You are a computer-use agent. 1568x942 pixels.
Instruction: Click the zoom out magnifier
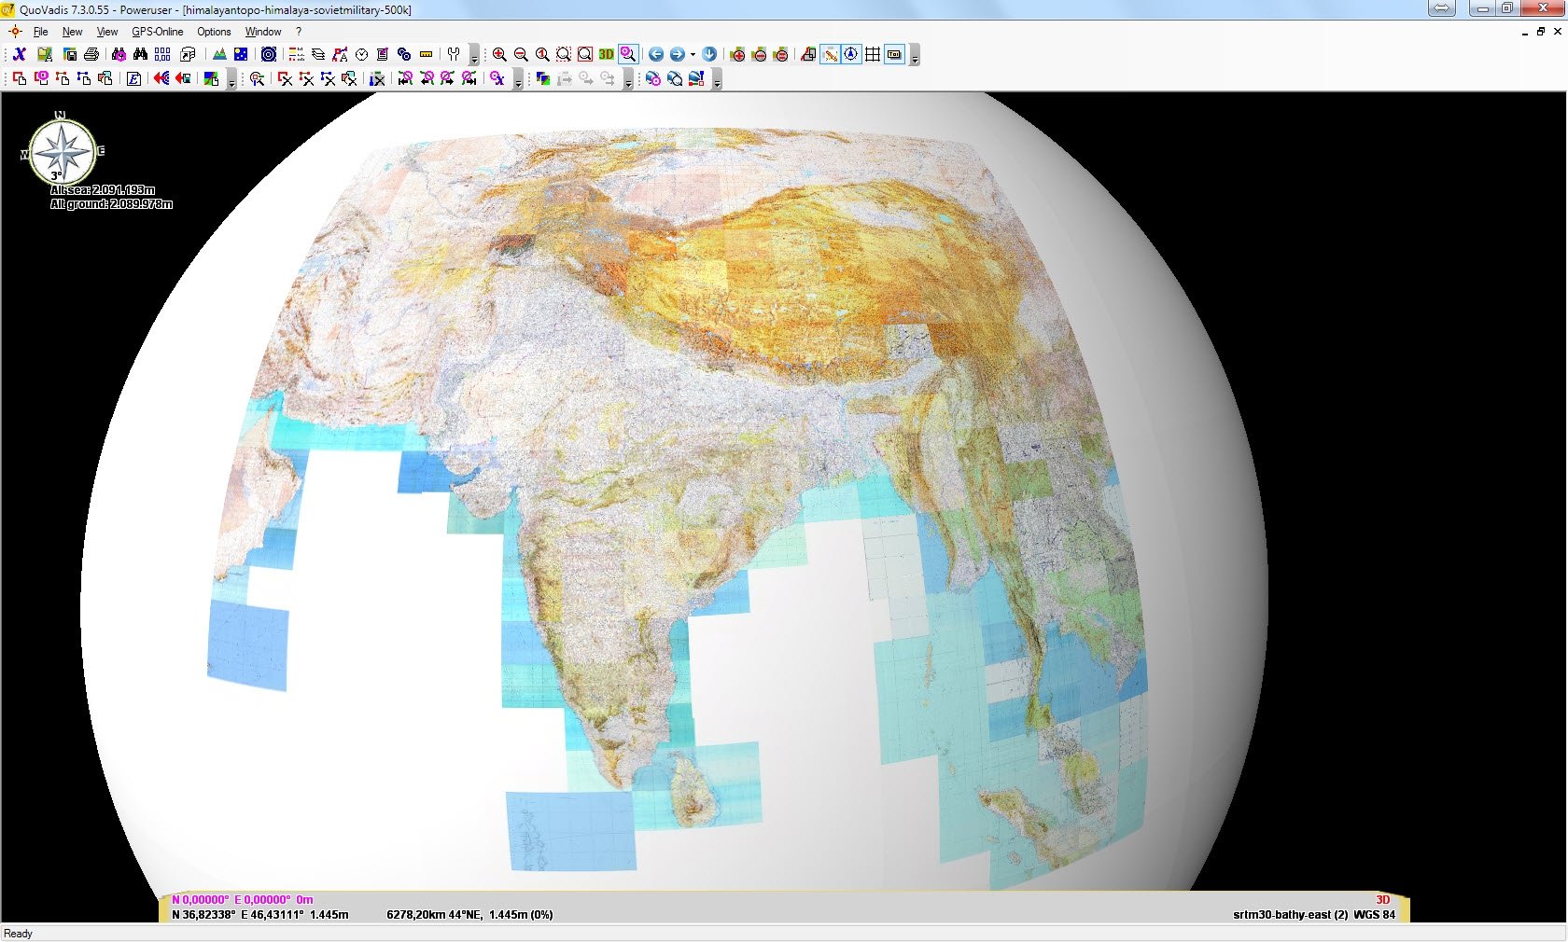coord(521,54)
